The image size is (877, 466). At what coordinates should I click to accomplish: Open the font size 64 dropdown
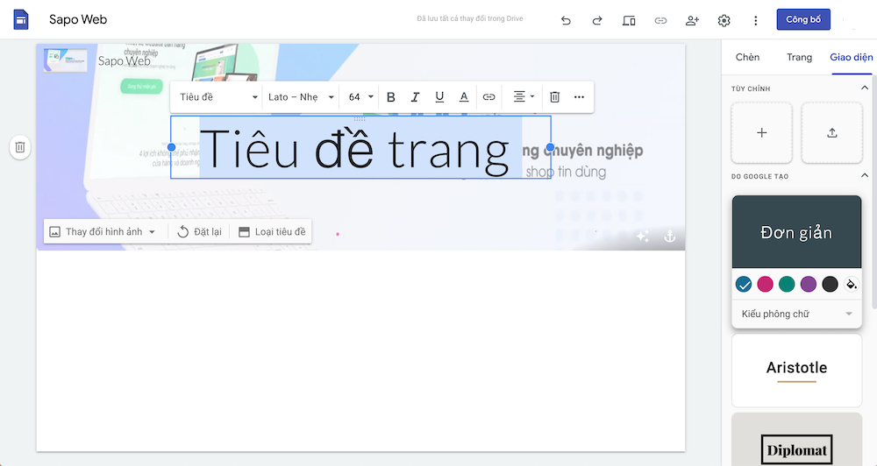click(x=360, y=97)
